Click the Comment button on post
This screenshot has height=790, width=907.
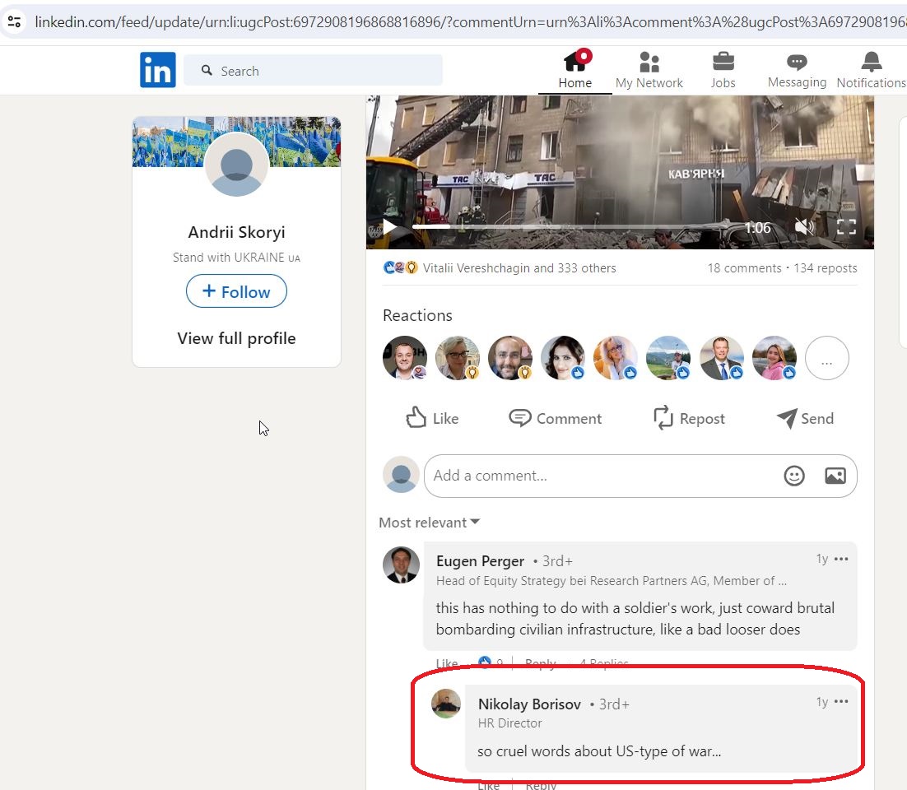[x=556, y=418]
